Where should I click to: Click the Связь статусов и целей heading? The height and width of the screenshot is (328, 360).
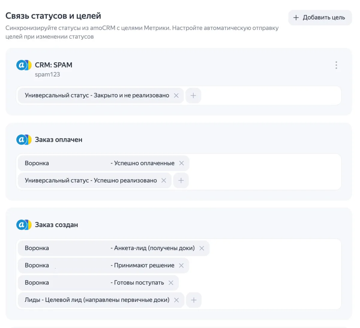click(x=53, y=16)
